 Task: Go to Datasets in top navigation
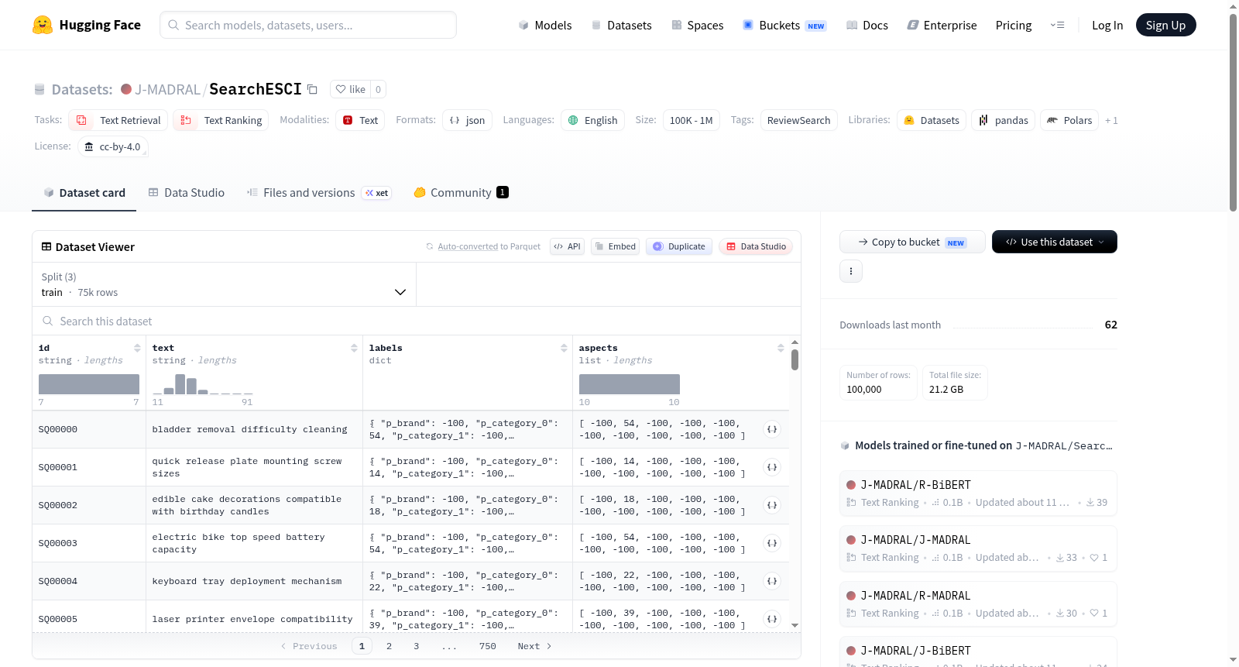tap(621, 26)
